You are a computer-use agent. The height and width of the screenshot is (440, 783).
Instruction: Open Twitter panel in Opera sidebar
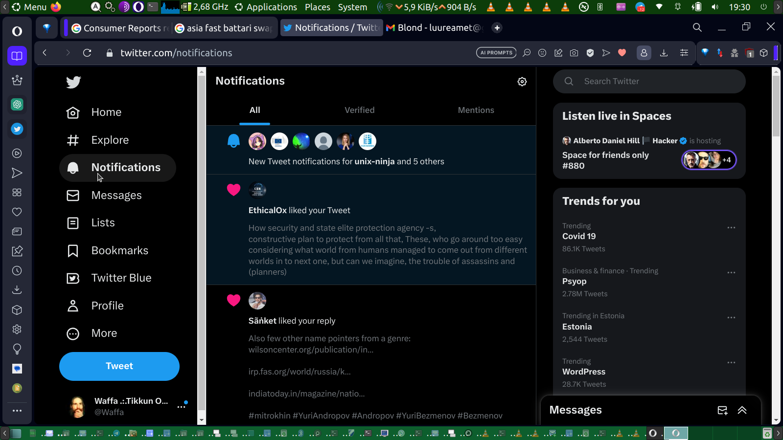[17, 129]
